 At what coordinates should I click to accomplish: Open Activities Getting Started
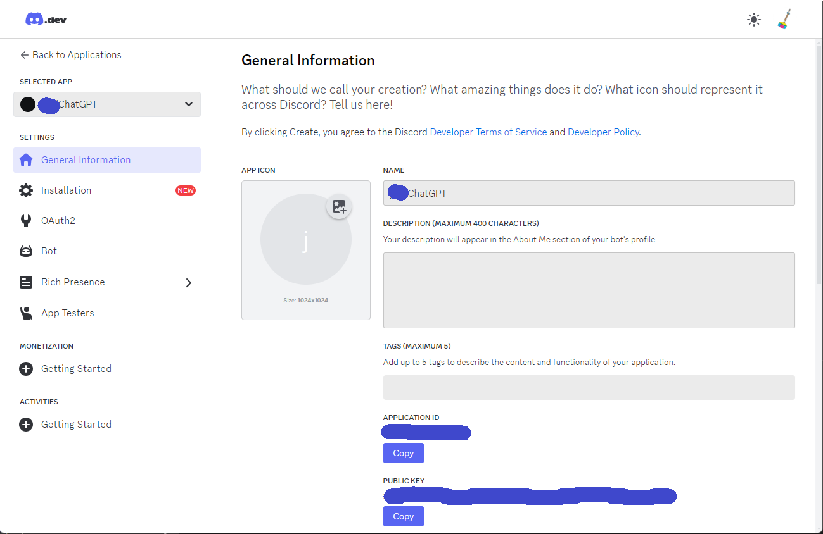107,425
